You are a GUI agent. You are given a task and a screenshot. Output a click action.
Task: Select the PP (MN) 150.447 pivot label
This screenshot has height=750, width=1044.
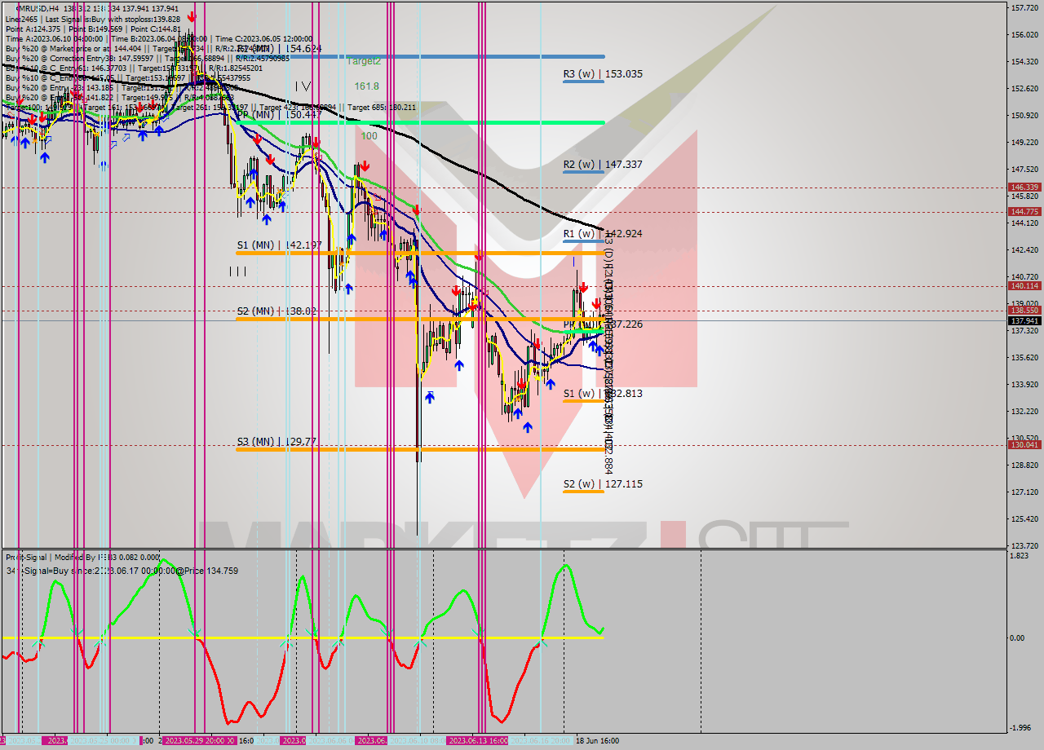[x=278, y=115]
